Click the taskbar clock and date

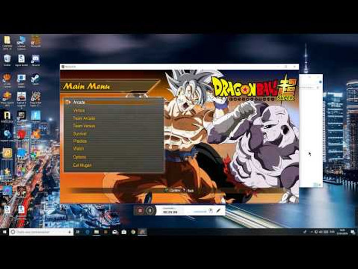coord(342,232)
